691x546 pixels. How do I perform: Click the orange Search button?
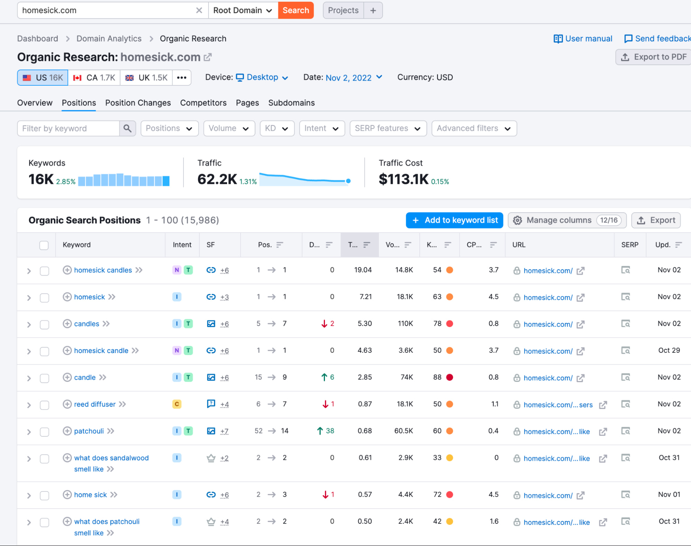pyautogui.click(x=296, y=10)
